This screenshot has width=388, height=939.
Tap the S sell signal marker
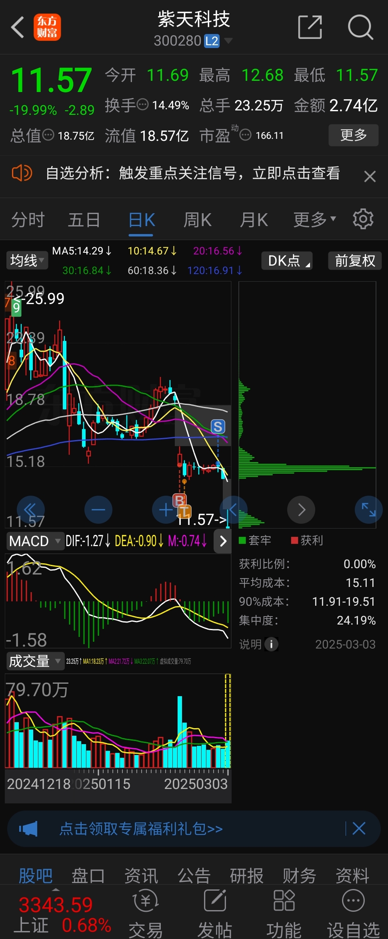click(x=218, y=426)
